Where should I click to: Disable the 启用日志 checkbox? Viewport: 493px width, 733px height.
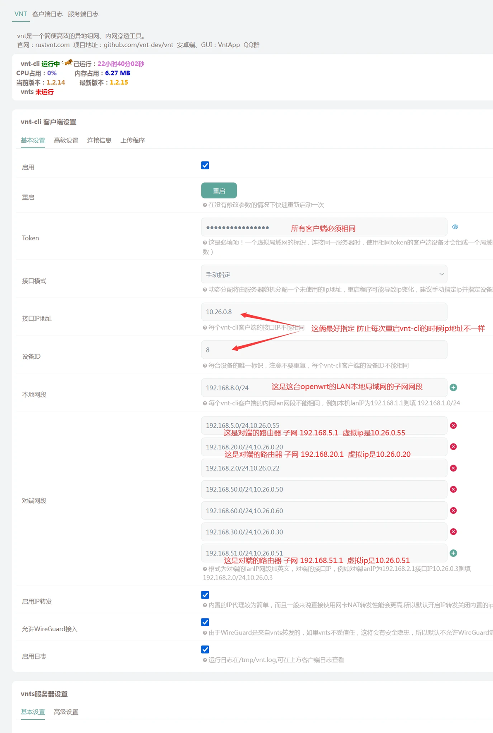(x=205, y=649)
